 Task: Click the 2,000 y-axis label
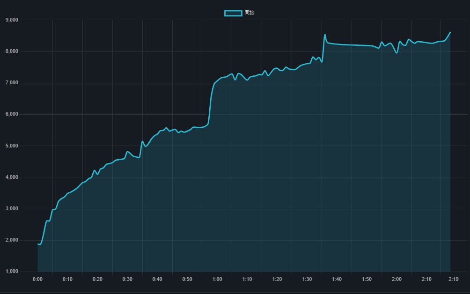tap(12, 240)
